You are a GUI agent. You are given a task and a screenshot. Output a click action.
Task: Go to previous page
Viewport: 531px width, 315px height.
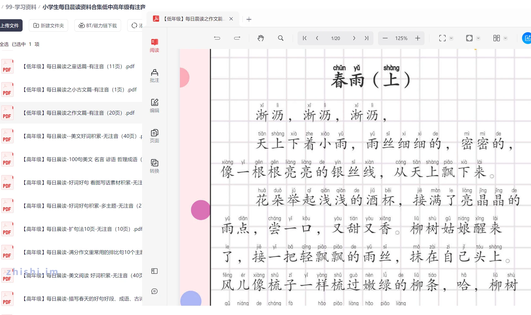(317, 38)
